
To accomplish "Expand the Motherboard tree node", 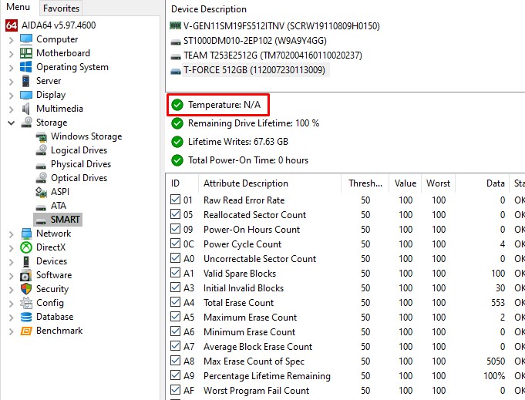I will (x=11, y=54).
